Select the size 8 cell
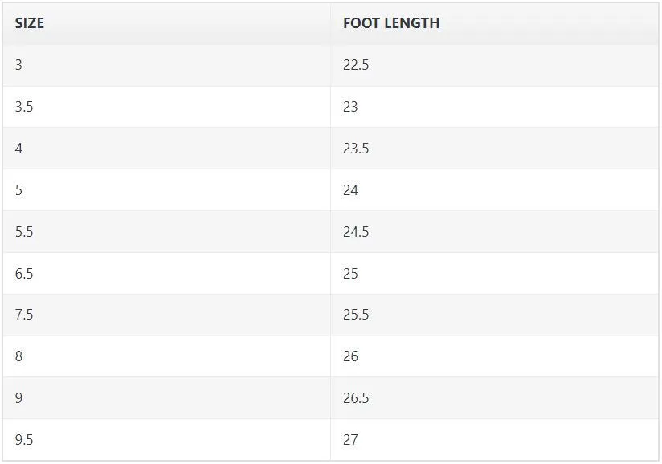 pyautogui.click(x=167, y=356)
